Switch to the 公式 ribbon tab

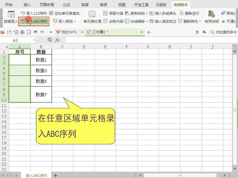click(66, 5)
